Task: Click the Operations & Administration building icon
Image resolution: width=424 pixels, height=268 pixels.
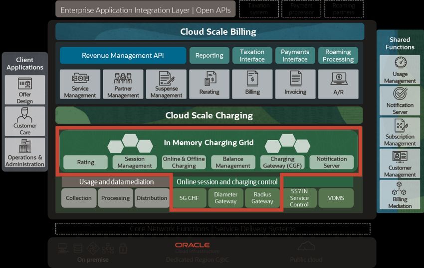Action: point(25,146)
